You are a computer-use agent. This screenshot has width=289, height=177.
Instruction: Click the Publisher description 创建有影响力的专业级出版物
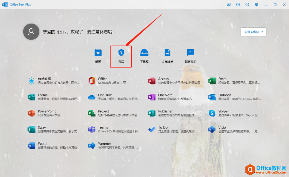click(x=176, y=115)
